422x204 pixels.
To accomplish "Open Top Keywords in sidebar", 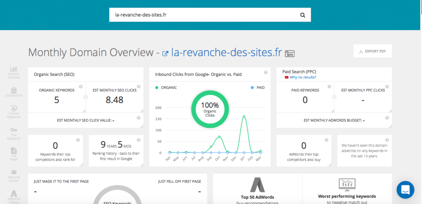I will [x=14, y=134].
